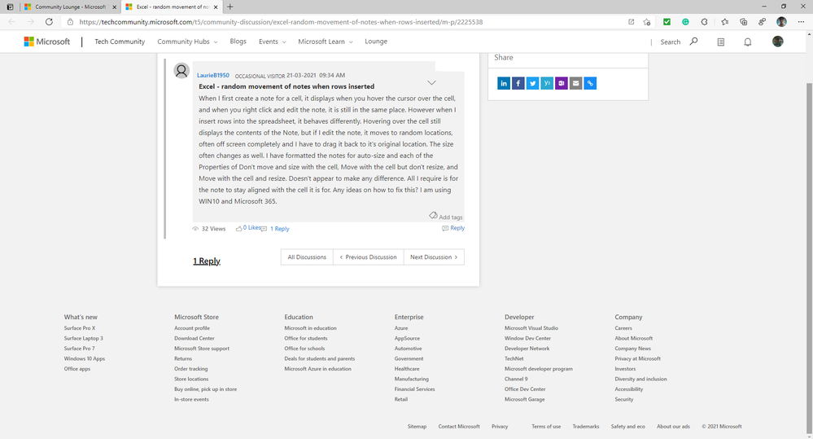Viewport: 813px width, 439px height.
Task: Open the feed list icon in header
Action: tap(721, 42)
